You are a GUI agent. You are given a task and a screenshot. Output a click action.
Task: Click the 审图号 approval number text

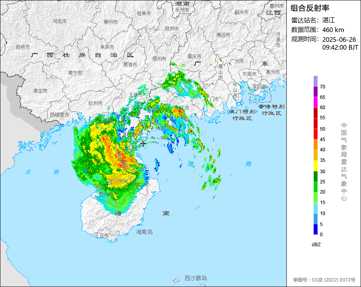(324, 280)
